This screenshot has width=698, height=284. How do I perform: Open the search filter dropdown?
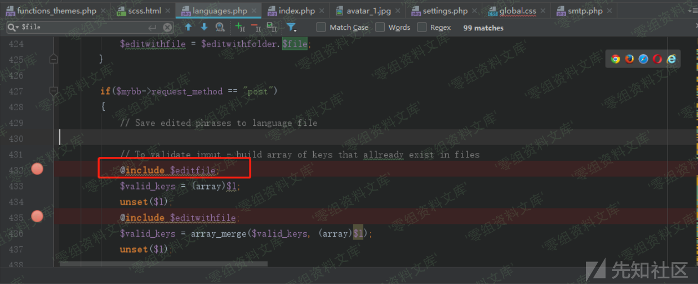click(291, 27)
